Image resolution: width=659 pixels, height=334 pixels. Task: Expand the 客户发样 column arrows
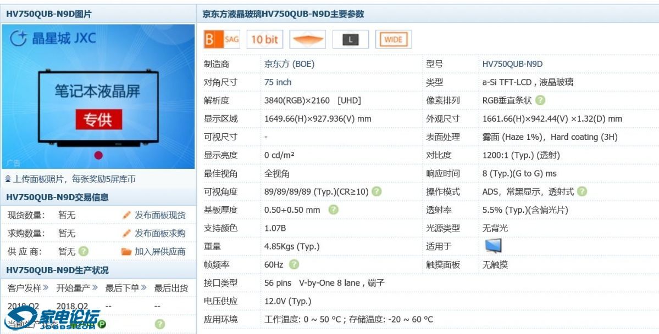[x=46, y=287]
